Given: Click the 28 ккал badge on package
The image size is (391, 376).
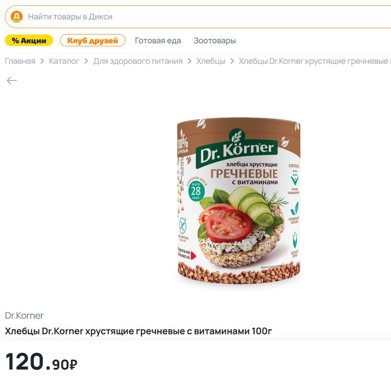Looking at the screenshot, I should click(195, 190).
